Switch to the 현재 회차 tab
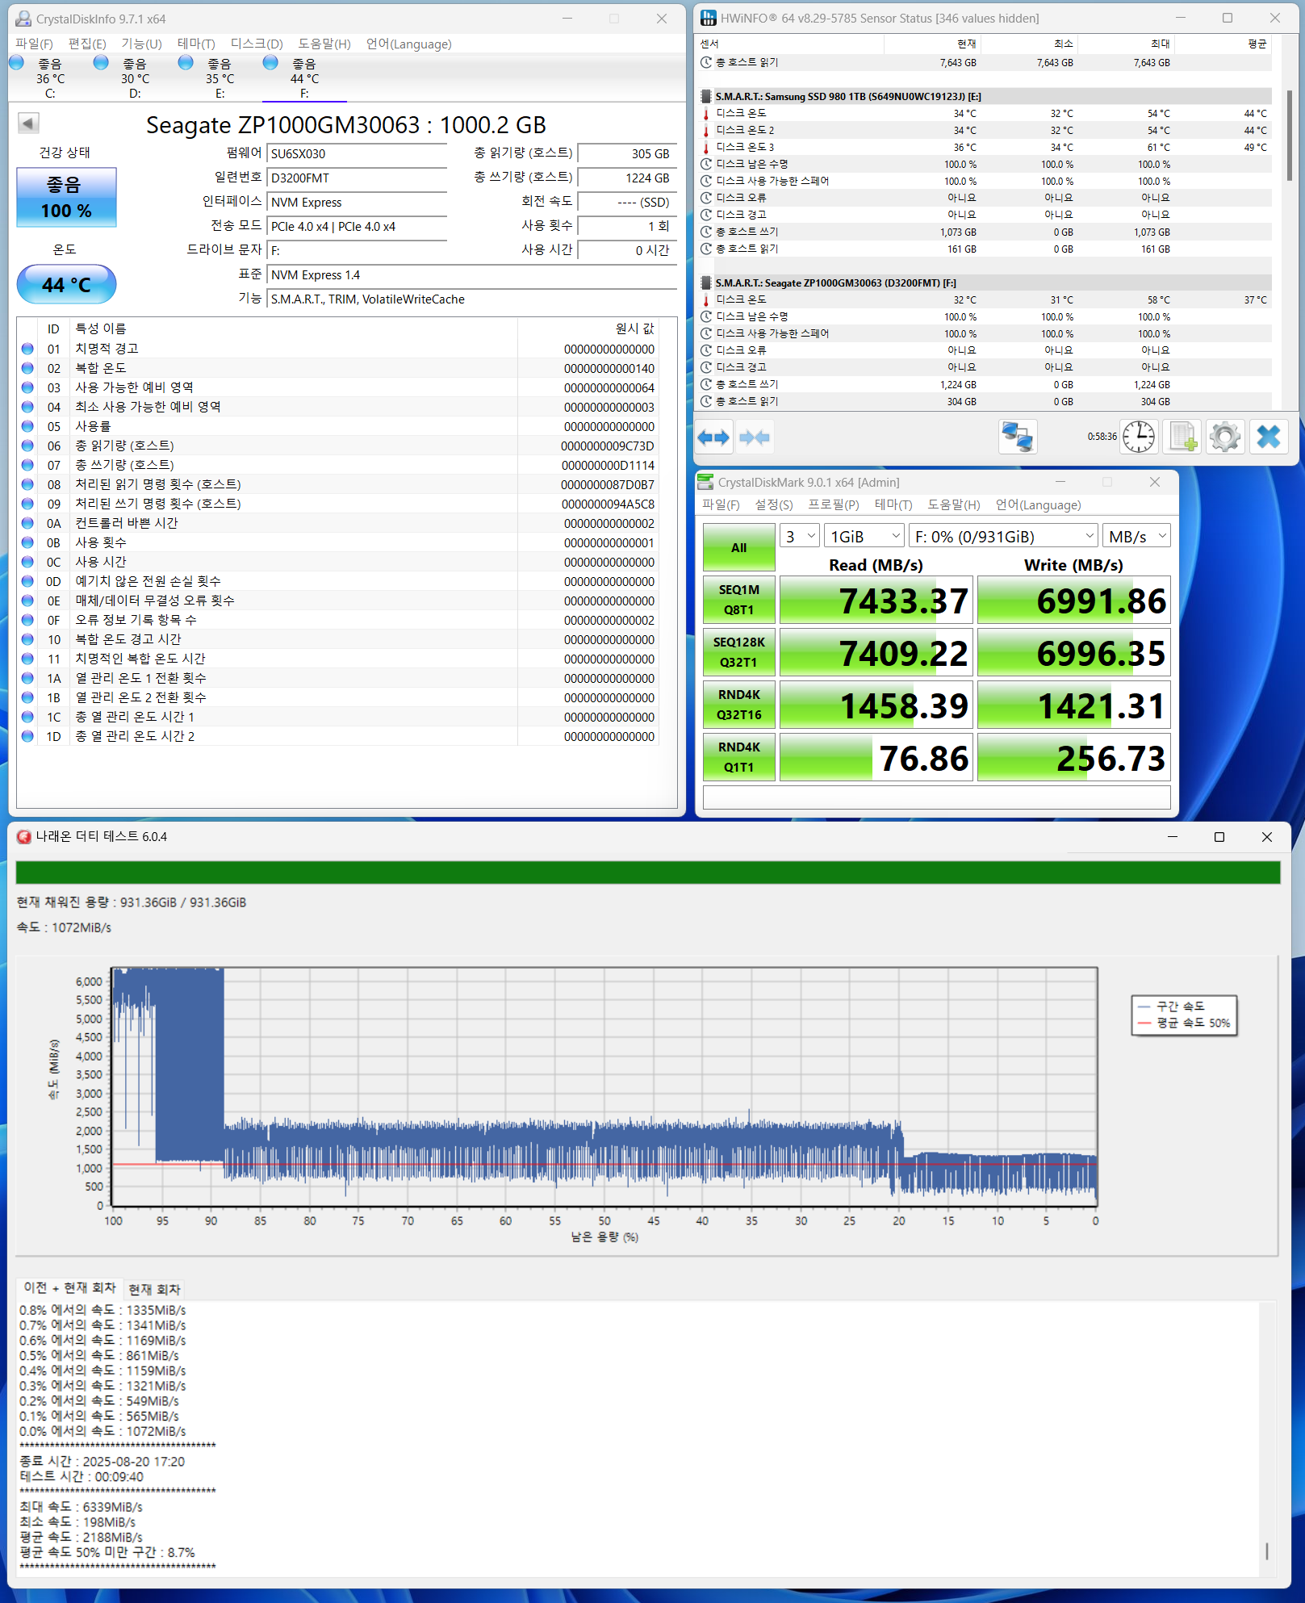The image size is (1305, 1603). pos(154,1289)
